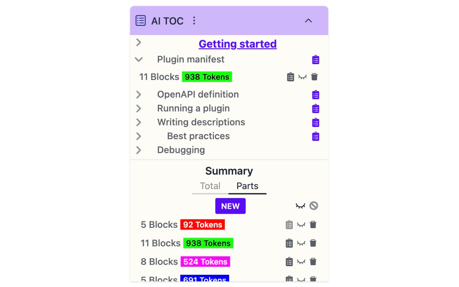Click the AI TOC list icon in header
The image size is (459, 287).
click(x=141, y=20)
